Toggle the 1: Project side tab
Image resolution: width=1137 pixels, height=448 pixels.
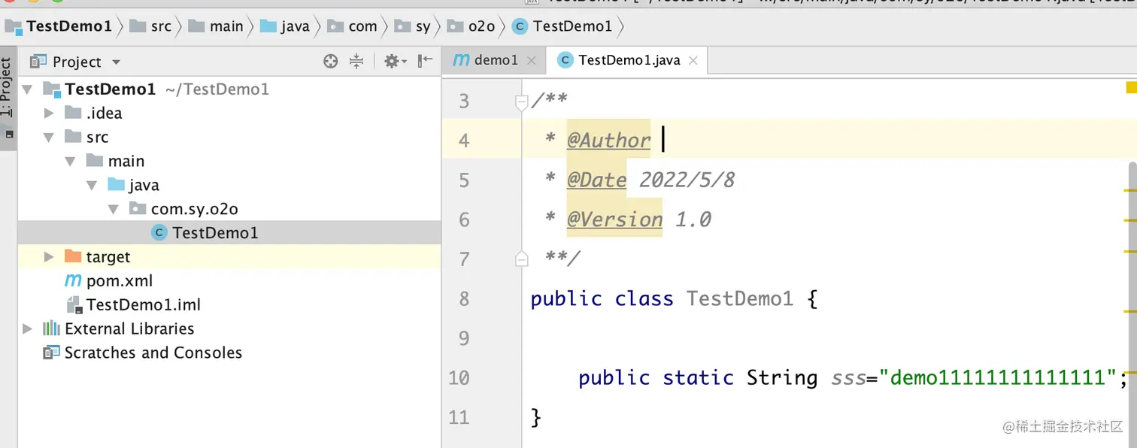coord(7,96)
